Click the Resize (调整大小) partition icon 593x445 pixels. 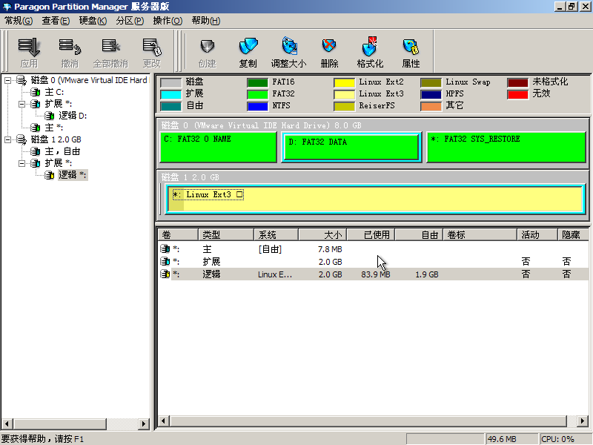point(289,46)
